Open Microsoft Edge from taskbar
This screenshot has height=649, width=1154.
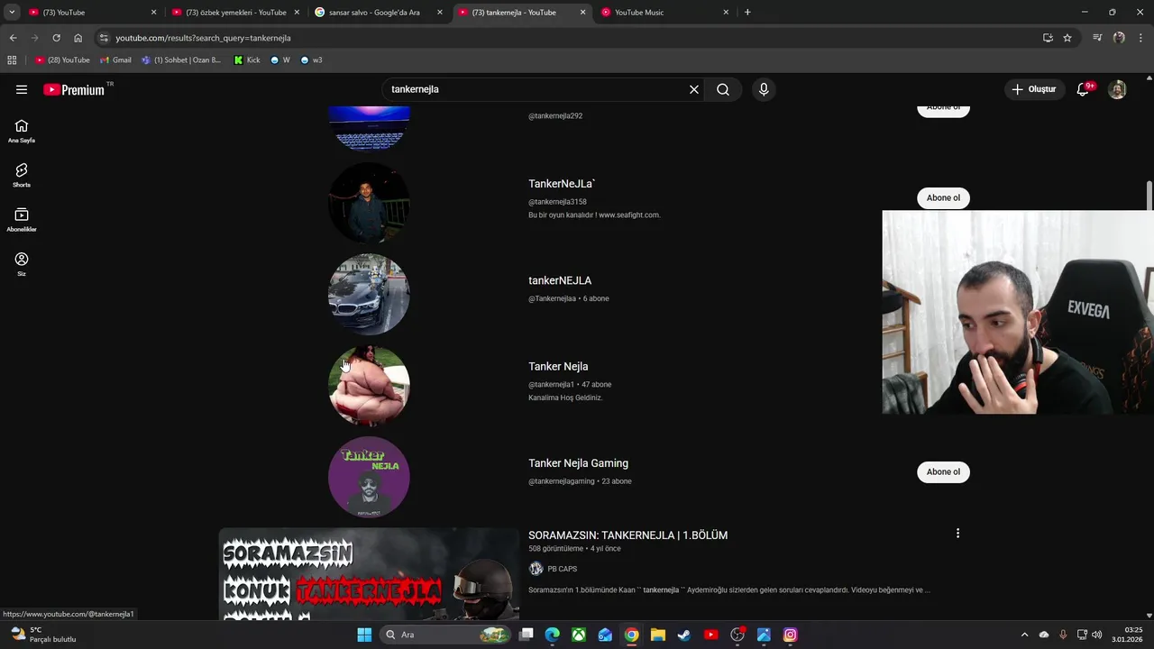click(x=553, y=635)
